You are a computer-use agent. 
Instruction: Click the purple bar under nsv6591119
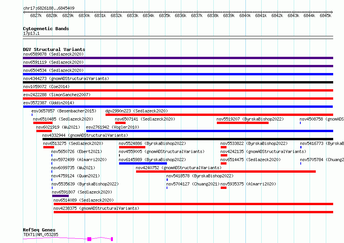click(178, 66)
